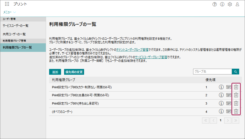This screenshot has width=245, height=139.
Task: Select 利用権限グループの一覧 in sidebar
Action: pos(23,47)
